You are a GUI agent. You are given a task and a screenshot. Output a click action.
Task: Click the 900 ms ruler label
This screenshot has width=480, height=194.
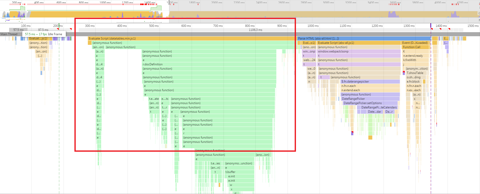click(x=282, y=26)
